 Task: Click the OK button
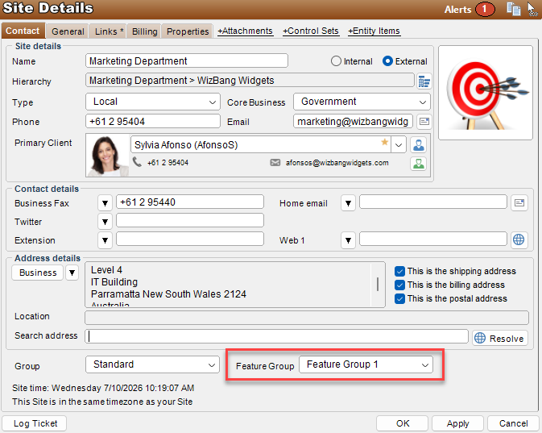click(x=403, y=423)
